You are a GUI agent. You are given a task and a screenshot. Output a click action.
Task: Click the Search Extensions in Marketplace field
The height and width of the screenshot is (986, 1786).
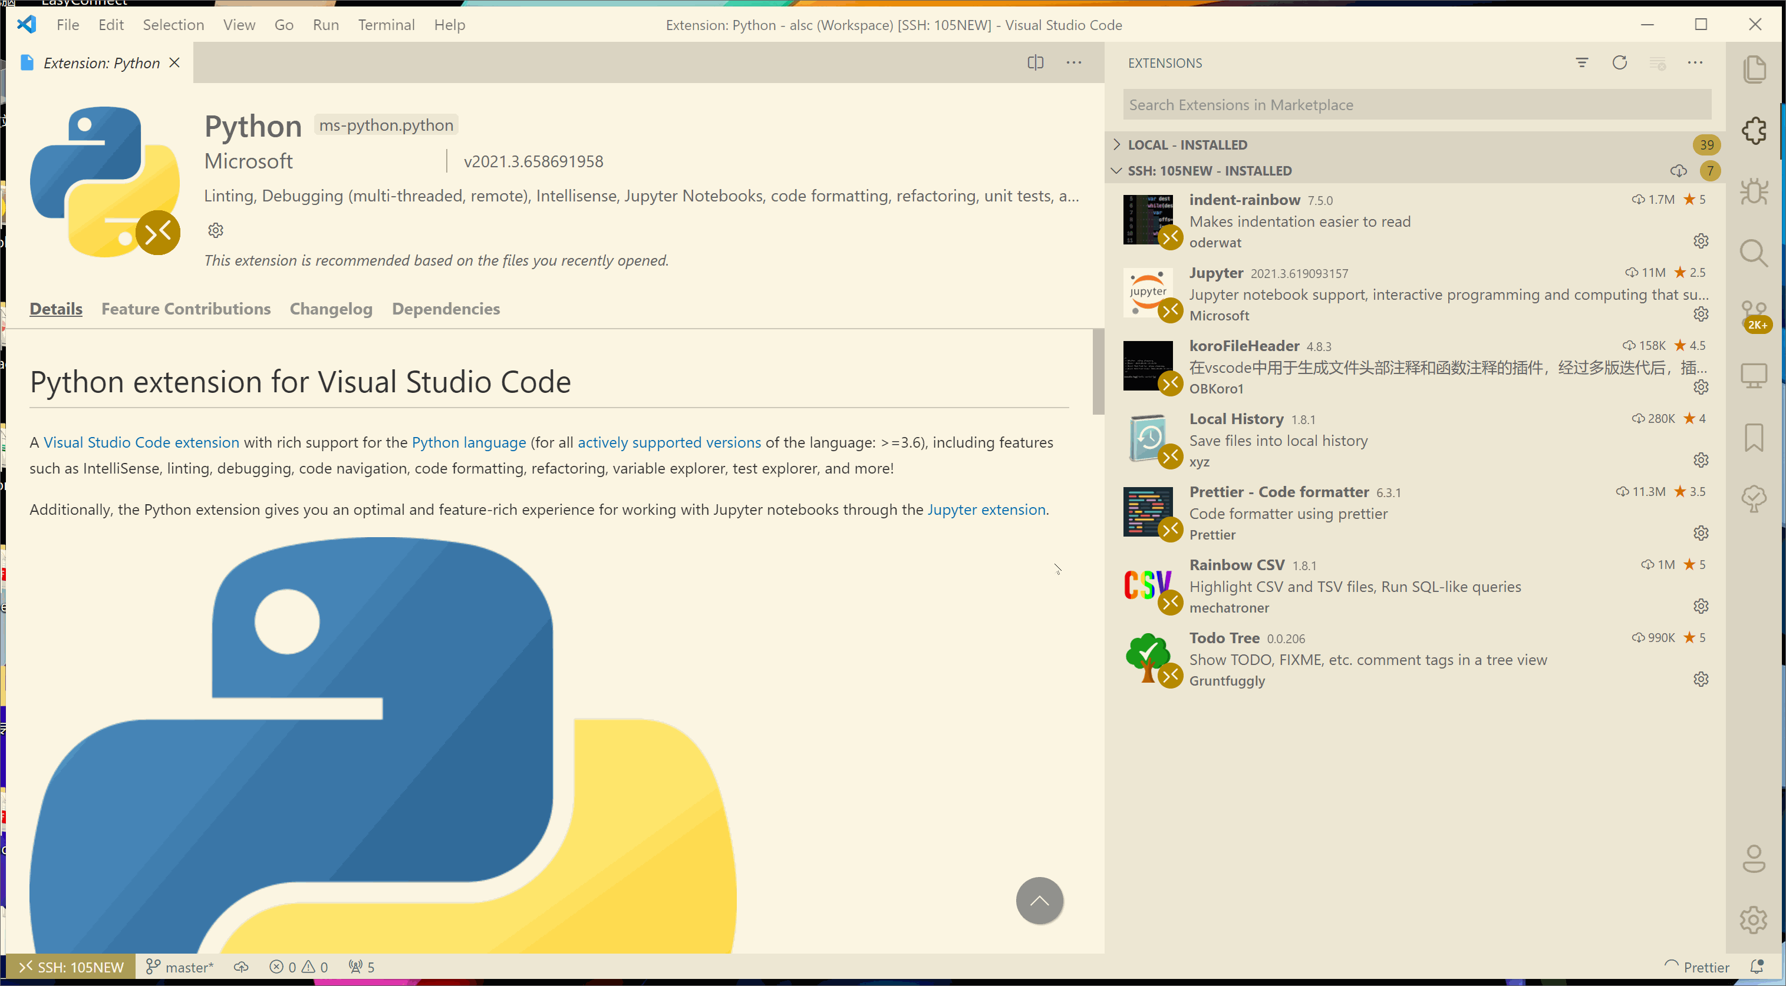click(x=1416, y=105)
